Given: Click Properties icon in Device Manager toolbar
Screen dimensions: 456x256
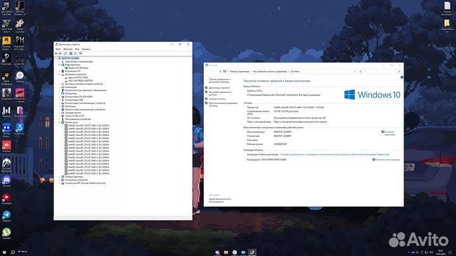Looking at the screenshot, I should 66,53.
